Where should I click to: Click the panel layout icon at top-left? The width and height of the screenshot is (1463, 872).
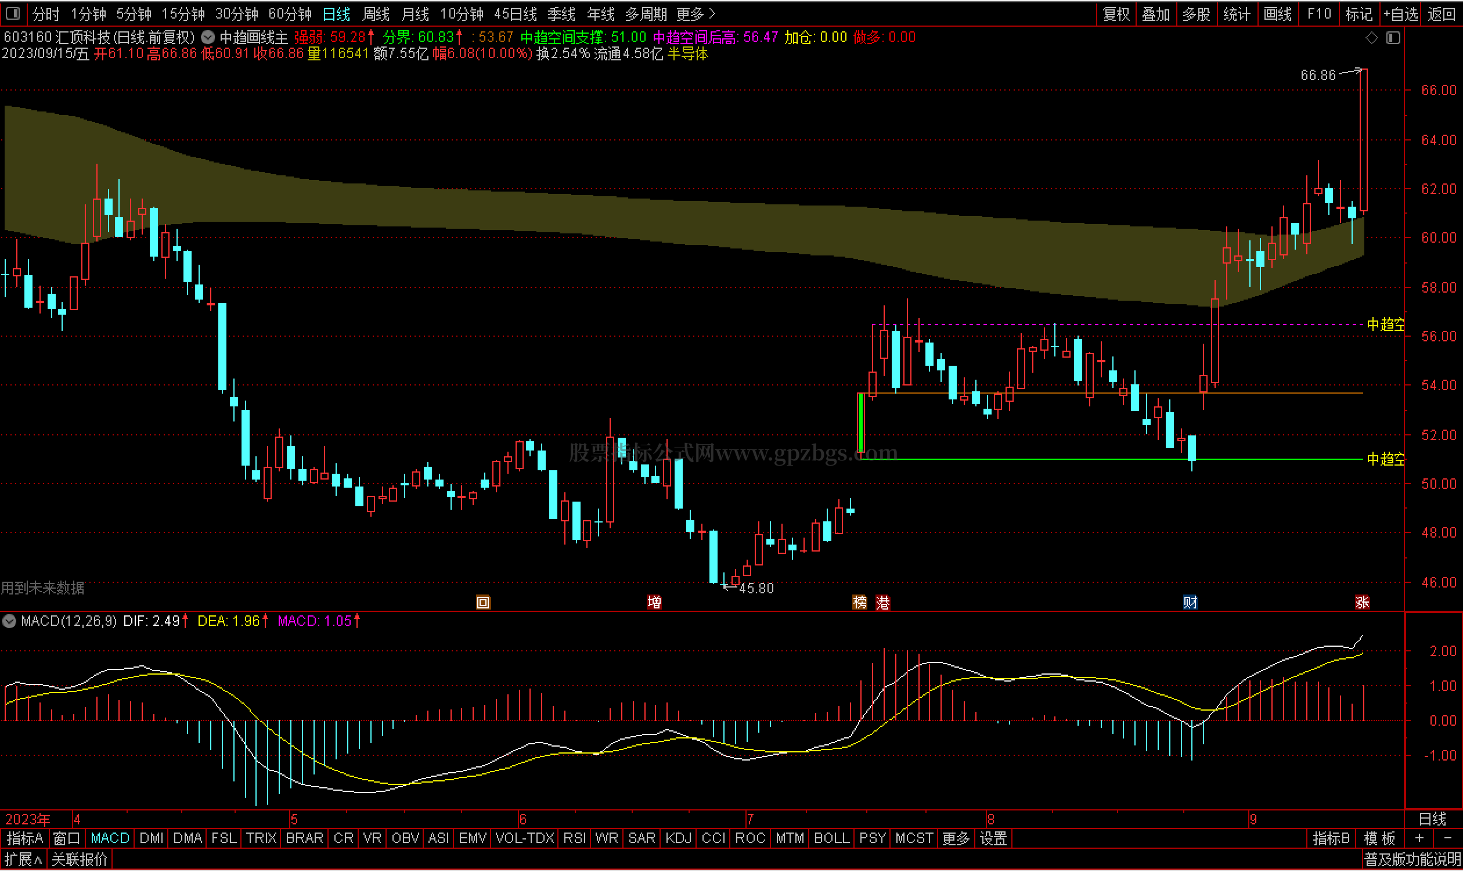[13, 13]
